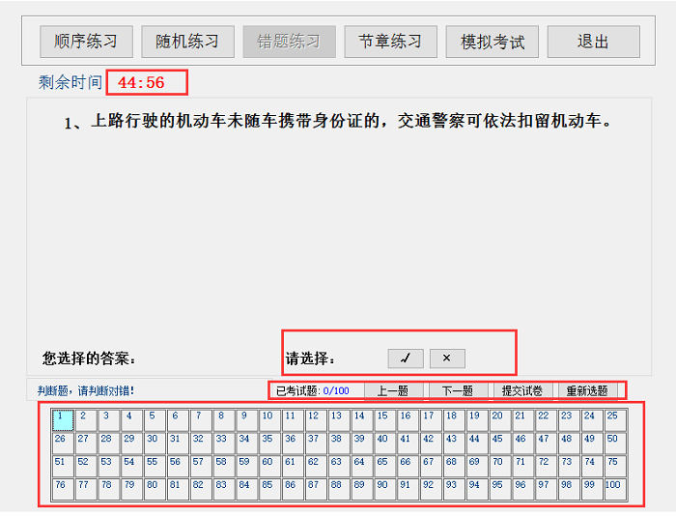Viewport: 676px width, 516px height.
Task: Jump to question 90
Action: pos(385,489)
